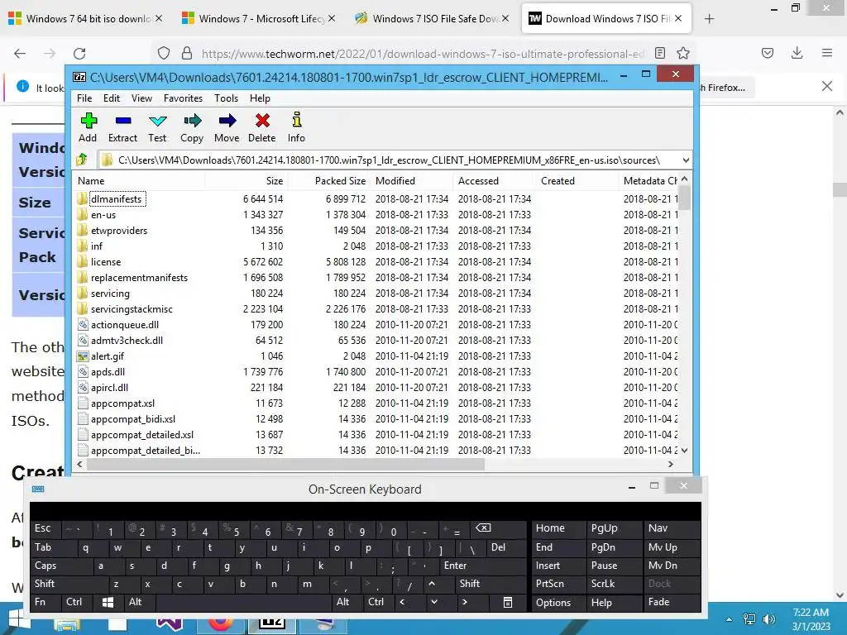Go back in Firefox

point(20,54)
